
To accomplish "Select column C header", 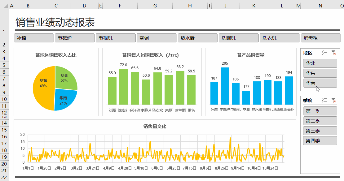I will coord(56,6).
